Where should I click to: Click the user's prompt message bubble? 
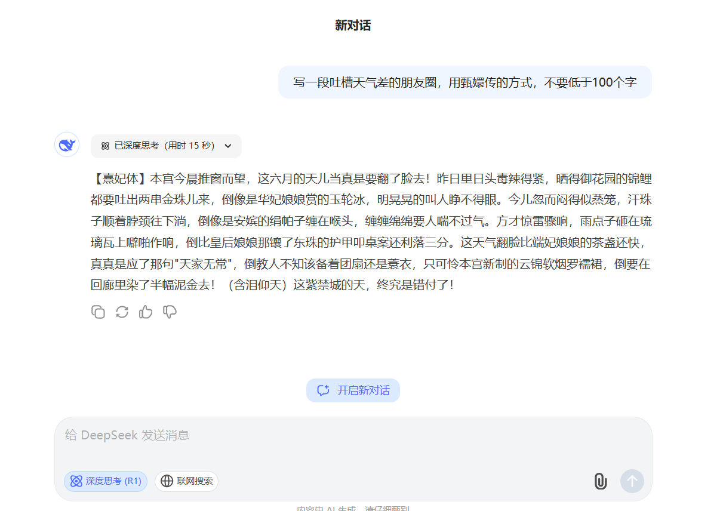(464, 82)
